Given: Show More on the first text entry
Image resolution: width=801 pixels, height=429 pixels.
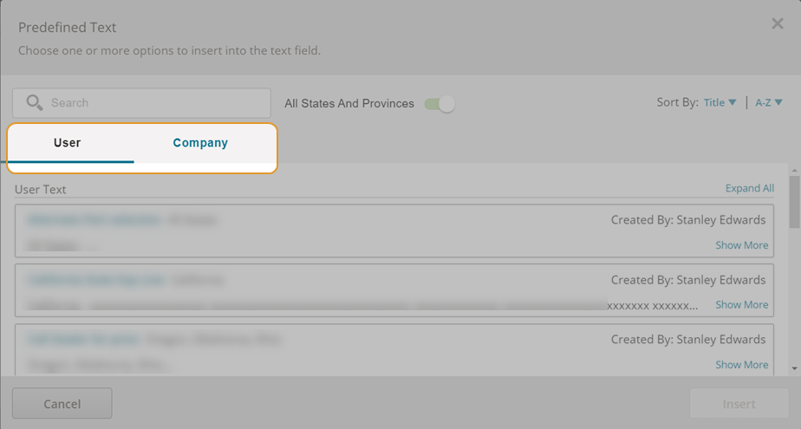Looking at the screenshot, I should click(742, 245).
